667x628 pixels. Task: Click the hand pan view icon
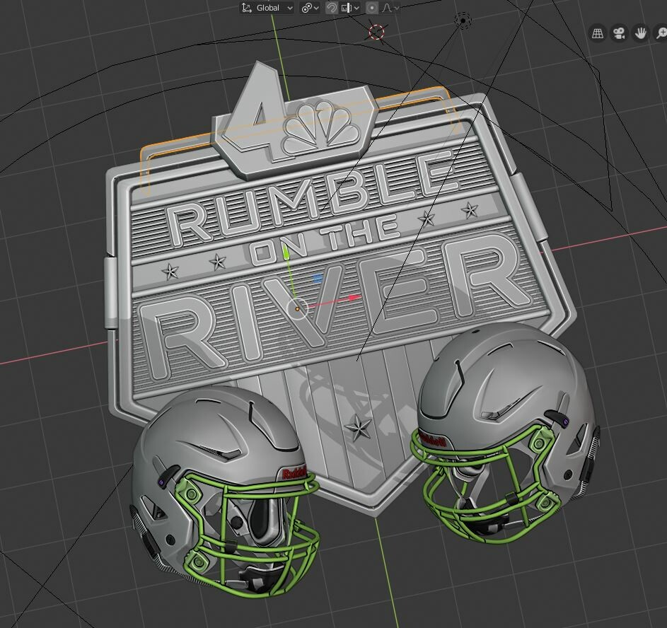click(x=641, y=33)
